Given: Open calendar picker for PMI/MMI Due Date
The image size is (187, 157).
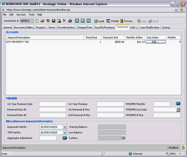Looking at the screenshot, I should click(178, 110).
